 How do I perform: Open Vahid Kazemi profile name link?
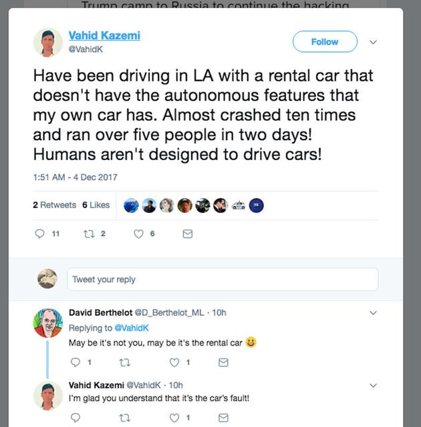click(x=104, y=35)
